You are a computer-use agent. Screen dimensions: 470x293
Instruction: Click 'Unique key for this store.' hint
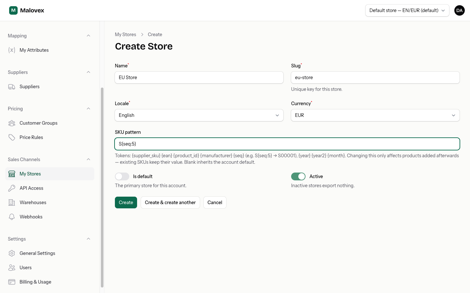[317, 89]
